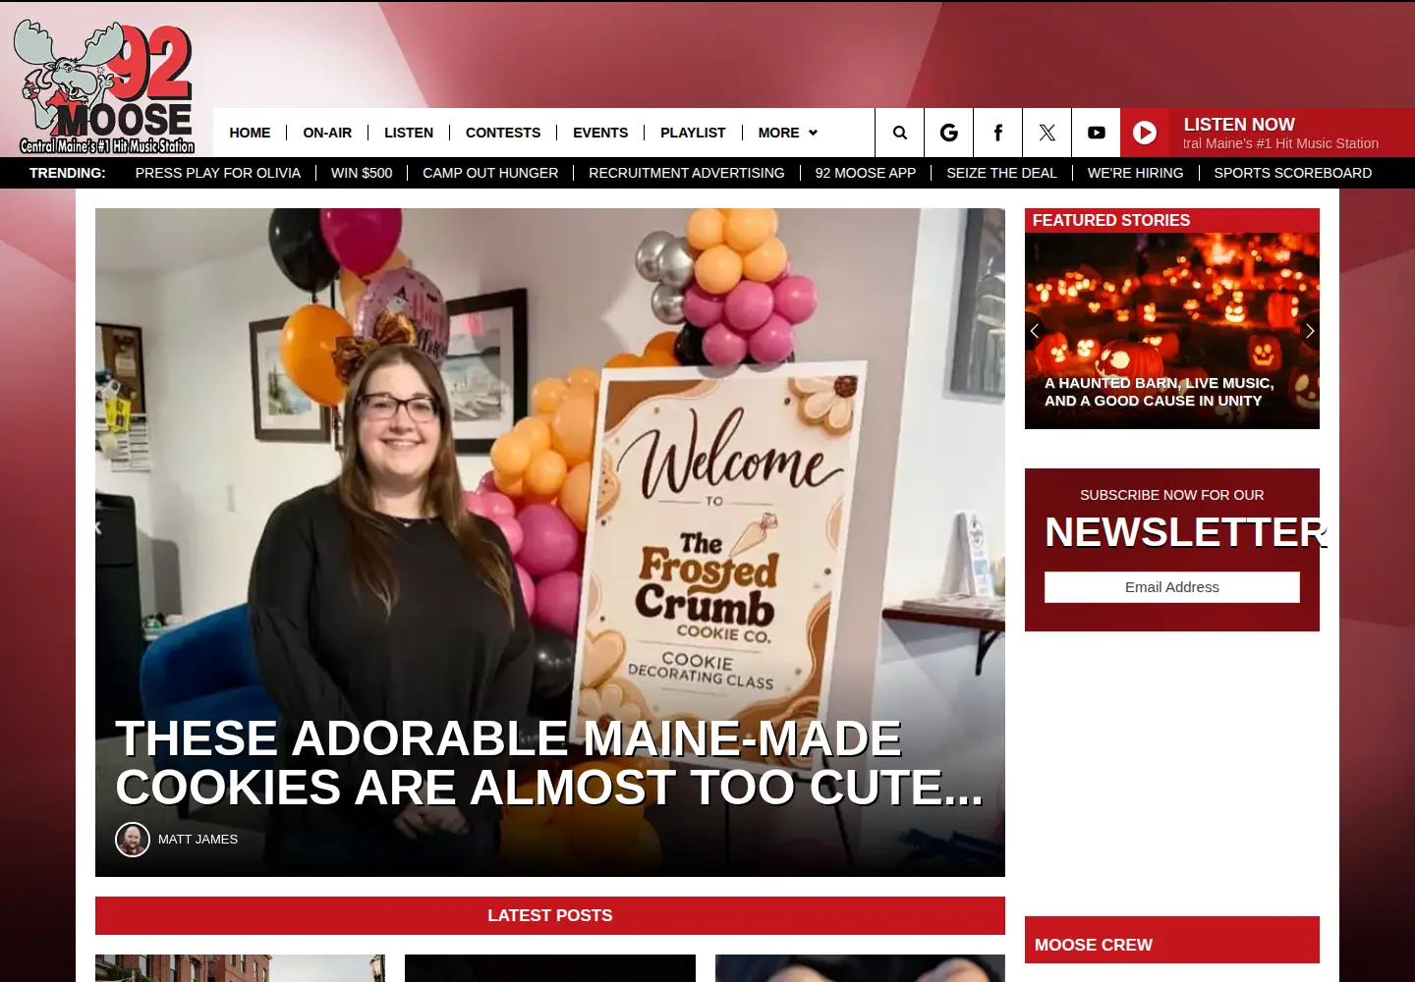Viewport: 1415px width, 982px height.
Task: Show previous featured story with left arrow
Action: (x=1035, y=331)
